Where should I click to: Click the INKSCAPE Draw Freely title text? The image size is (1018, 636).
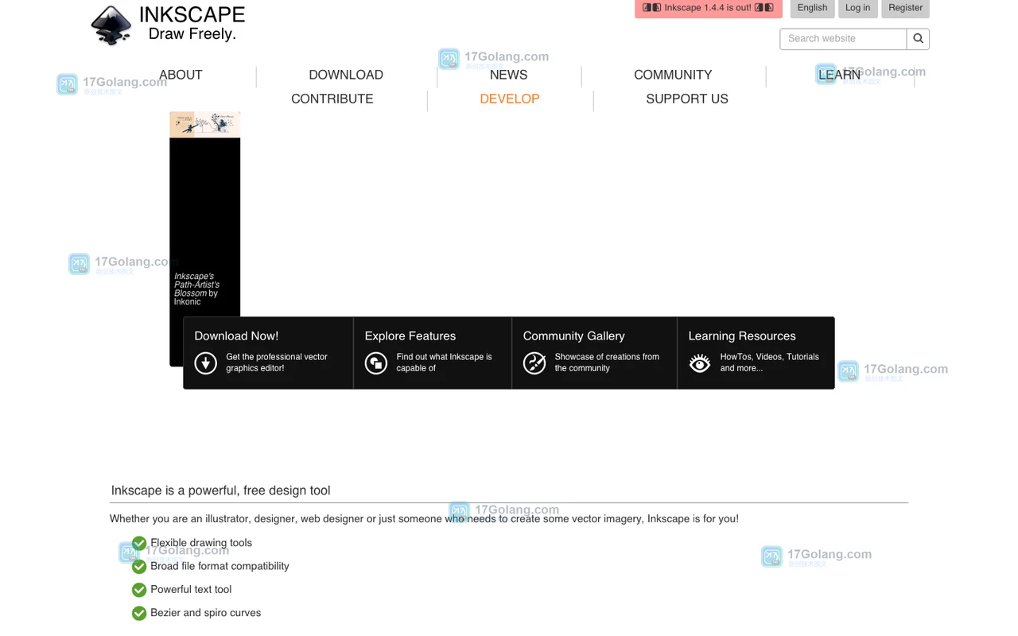tap(192, 25)
